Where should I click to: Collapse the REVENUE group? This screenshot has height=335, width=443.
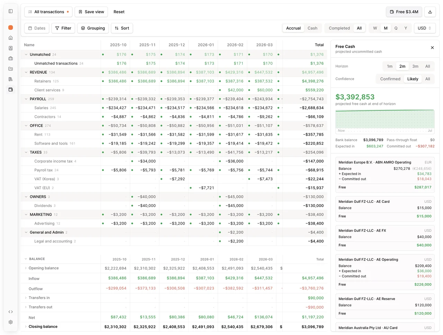tap(26, 72)
